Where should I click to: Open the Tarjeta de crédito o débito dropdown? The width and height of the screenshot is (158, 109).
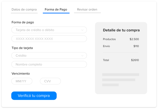(x=49, y=30)
